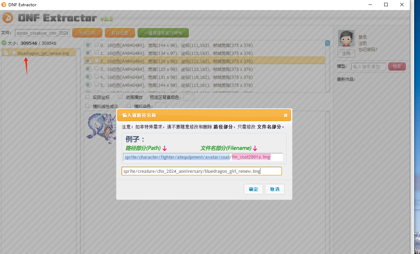The width and height of the screenshot is (420, 254).
Task: Click the 注销 button
Action: pyautogui.click(x=346, y=53)
